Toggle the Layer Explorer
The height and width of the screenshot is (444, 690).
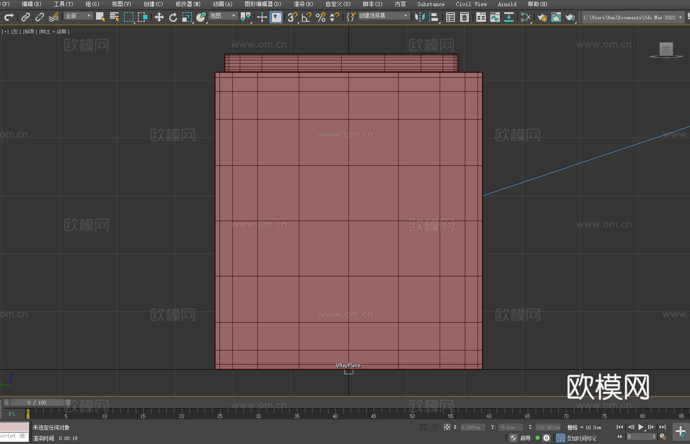(465, 17)
